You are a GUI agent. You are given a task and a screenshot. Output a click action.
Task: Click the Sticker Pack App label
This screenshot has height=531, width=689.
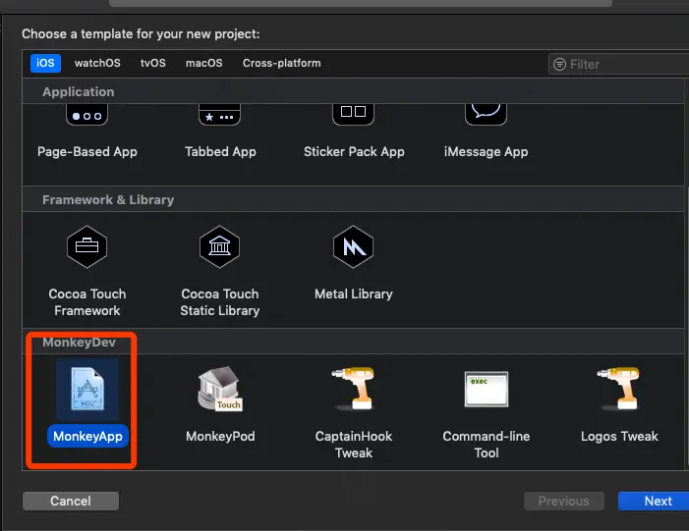point(354,152)
